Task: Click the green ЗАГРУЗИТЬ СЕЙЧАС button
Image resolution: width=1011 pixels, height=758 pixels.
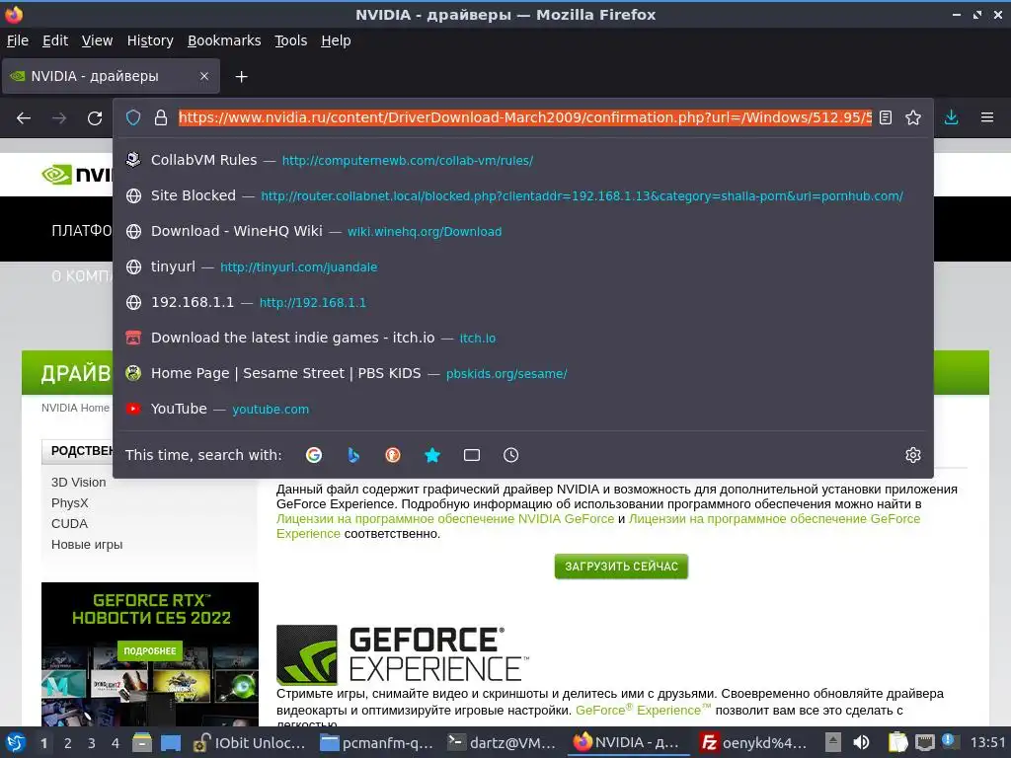Action: 621,566
